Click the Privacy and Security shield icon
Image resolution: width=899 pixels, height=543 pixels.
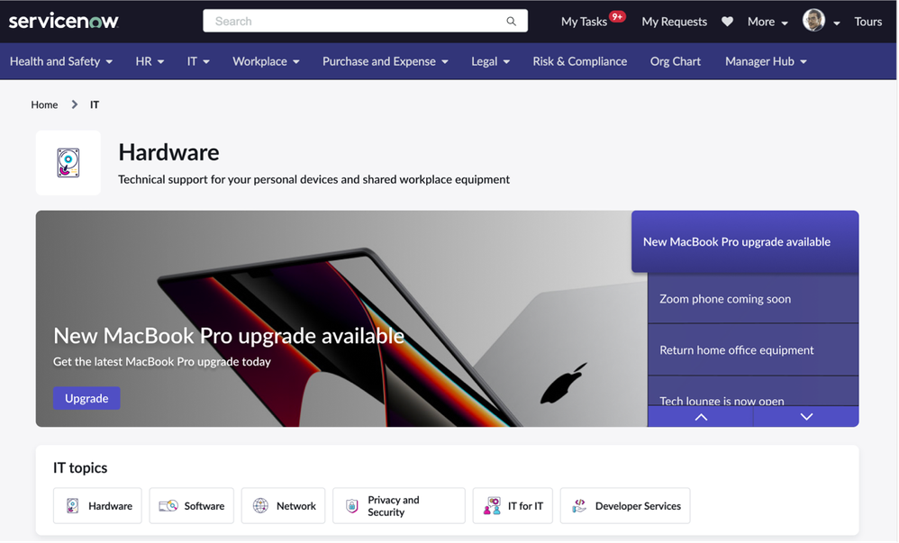[x=351, y=506]
